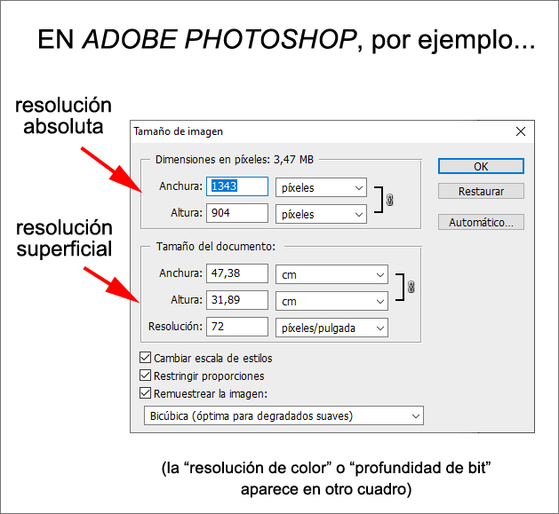The width and height of the screenshot is (559, 514).
Task: Toggle Cambiar escala de estilos checkbox
Action: click(146, 359)
